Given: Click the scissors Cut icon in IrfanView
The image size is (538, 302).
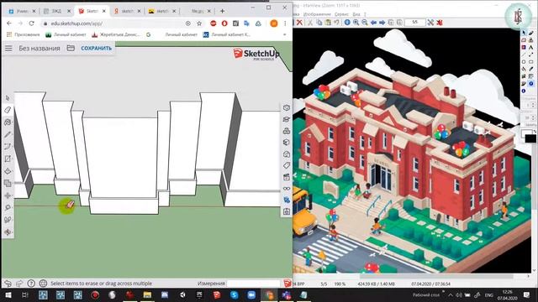Looking at the screenshot, I should point(310,23).
